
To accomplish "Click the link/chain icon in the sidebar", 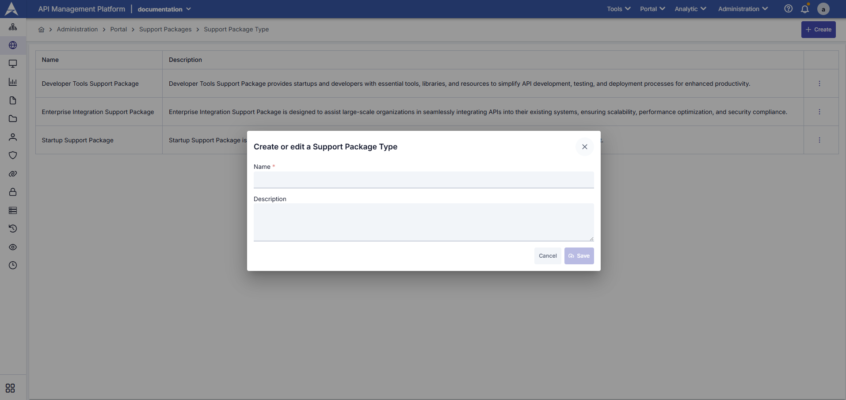I will (13, 174).
